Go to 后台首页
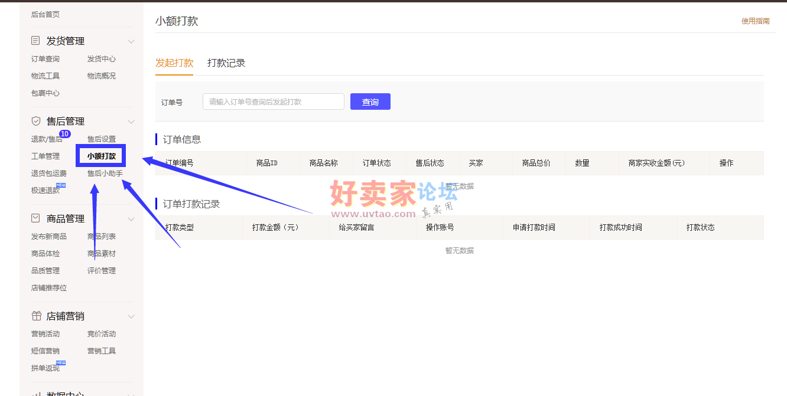 click(45, 14)
